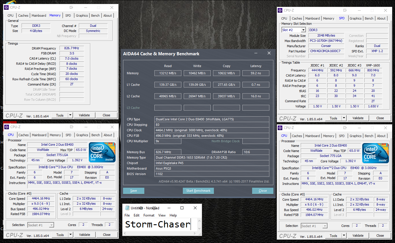
Task: Click Save button in AIDA64 benchmark window
Action: pos(134,191)
